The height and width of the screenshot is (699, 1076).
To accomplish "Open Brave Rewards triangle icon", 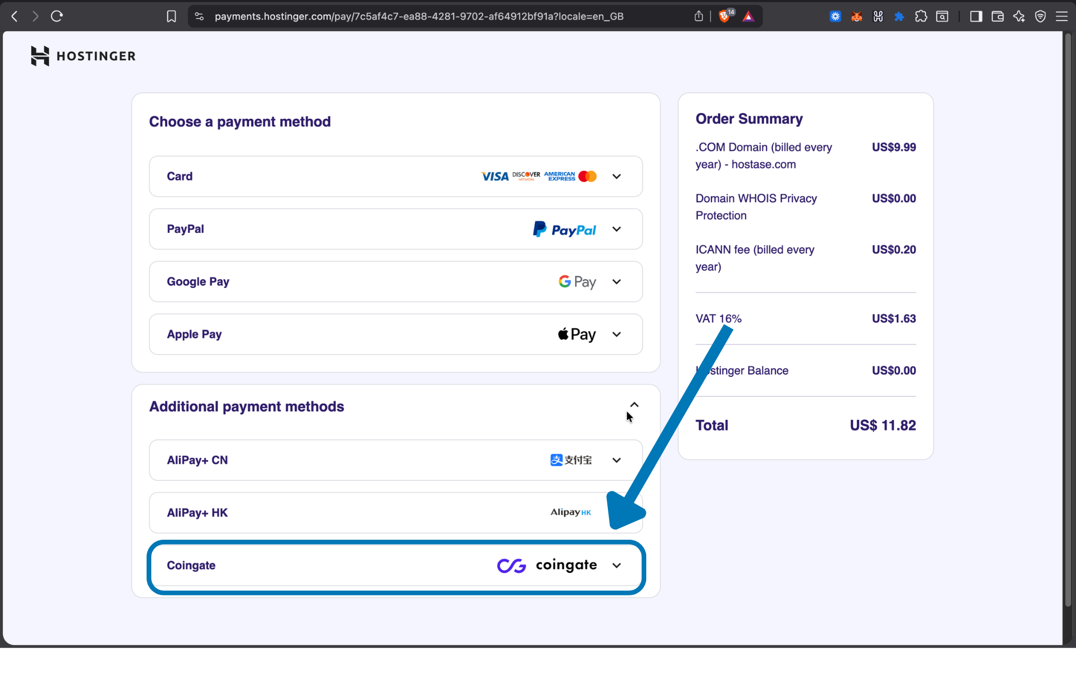I will pyautogui.click(x=749, y=16).
